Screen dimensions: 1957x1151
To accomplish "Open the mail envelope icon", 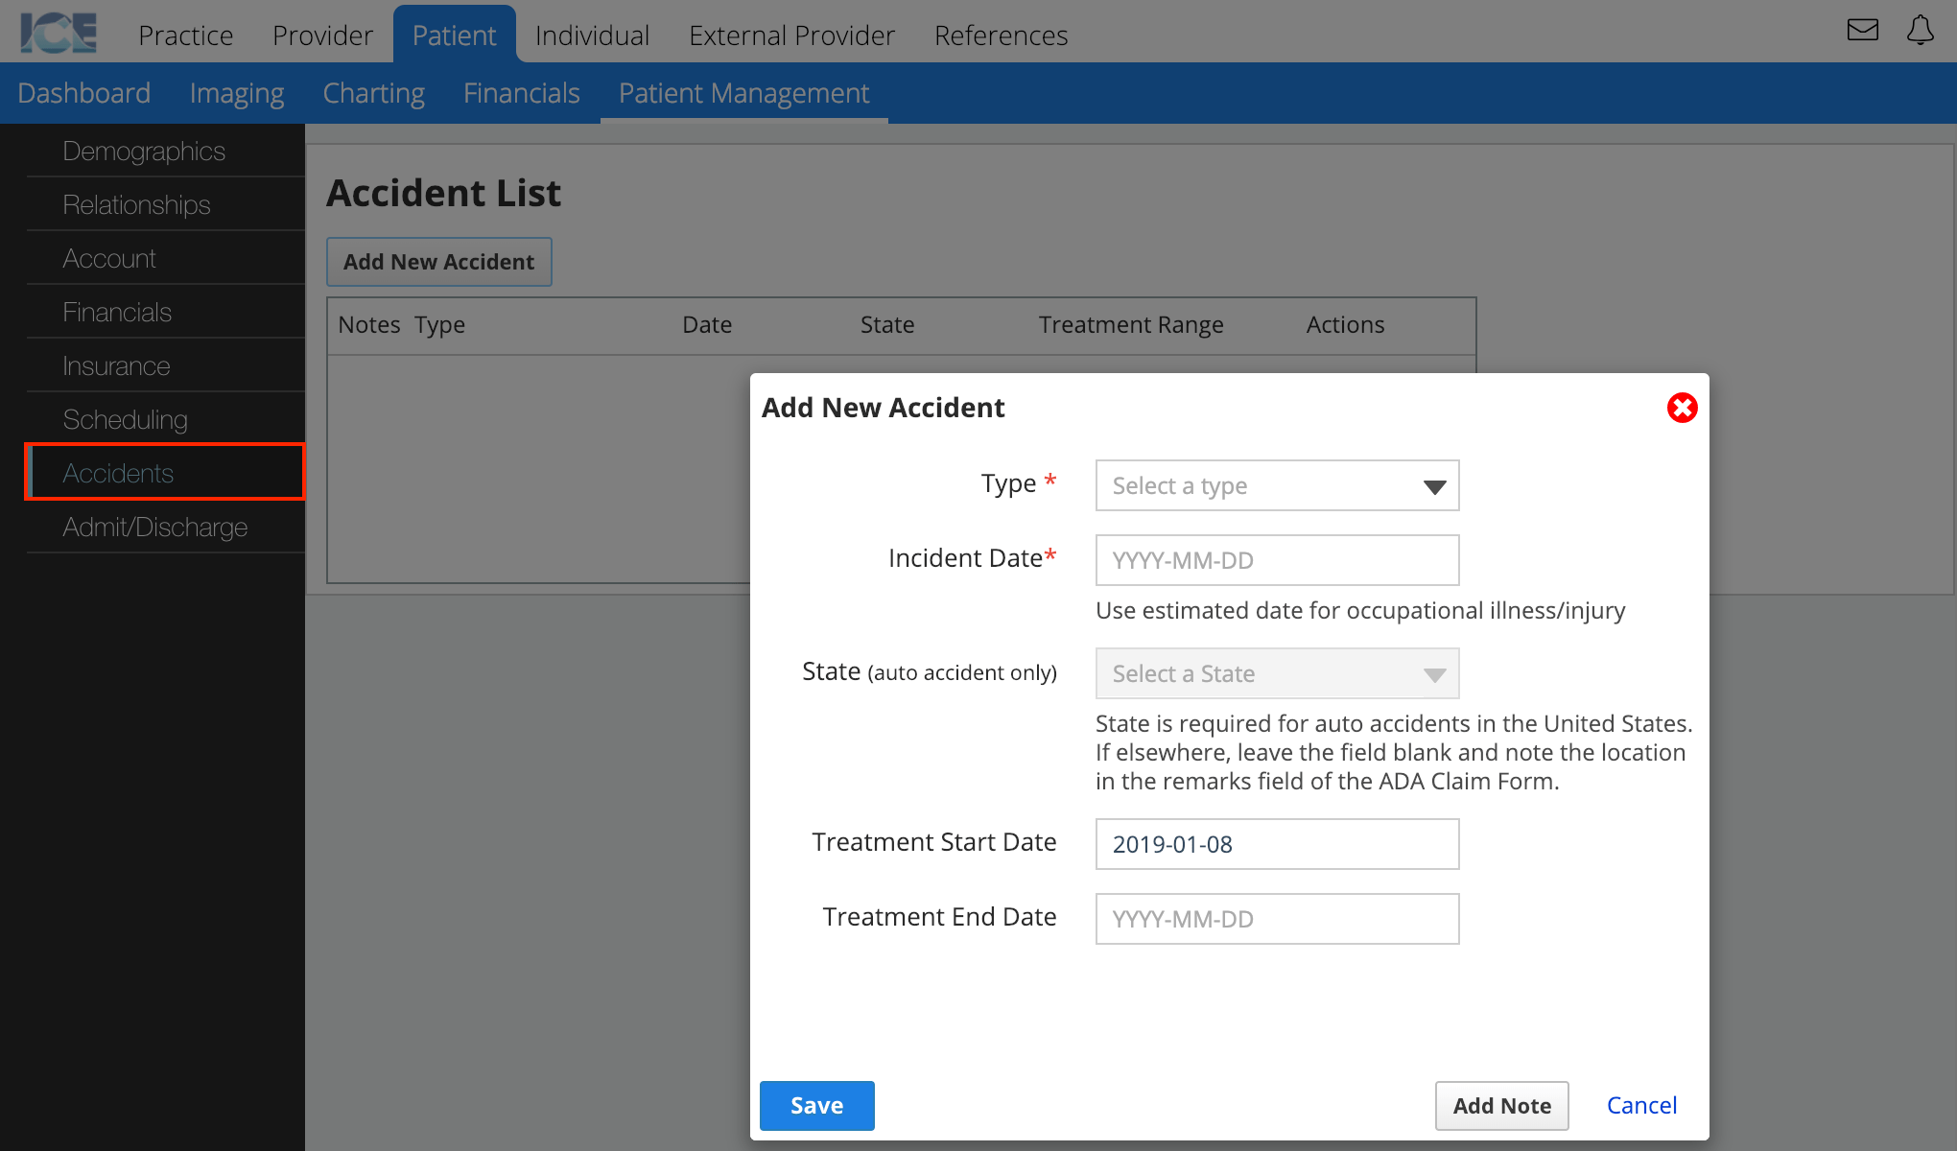I will [1862, 31].
